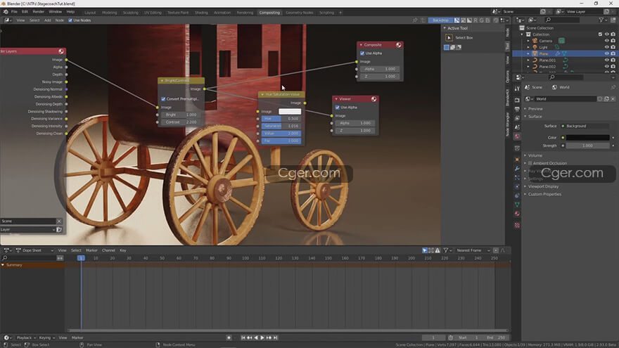The height and width of the screenshot is (348, 619).
Task: Open the Output properties tab icon
Action: click(x=517, y=109)
